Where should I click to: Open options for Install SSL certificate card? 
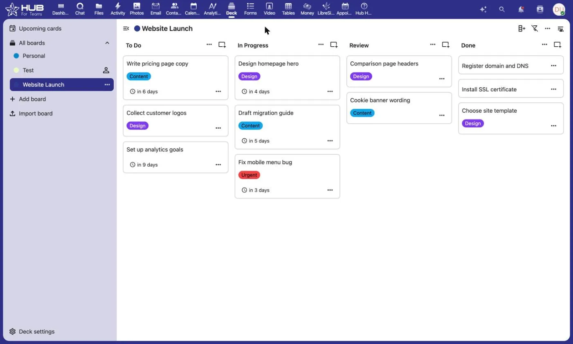[553, 89]
